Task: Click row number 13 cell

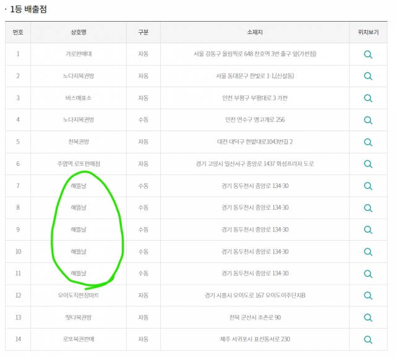Action: point(18,317)
